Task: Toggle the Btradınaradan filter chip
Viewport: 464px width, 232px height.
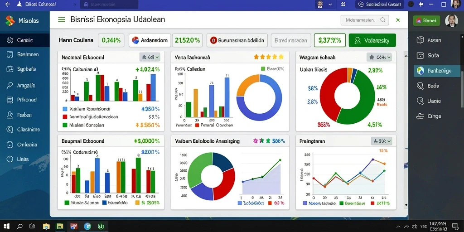Action: (291, 40)
